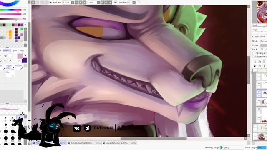Create a new linework layer
This screenshot has width=267, height=150.
(259, 62)
